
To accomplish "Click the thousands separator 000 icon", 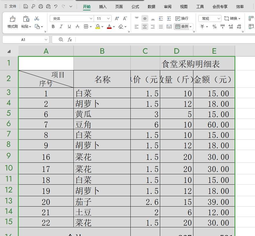I will [x=223, y=27].
